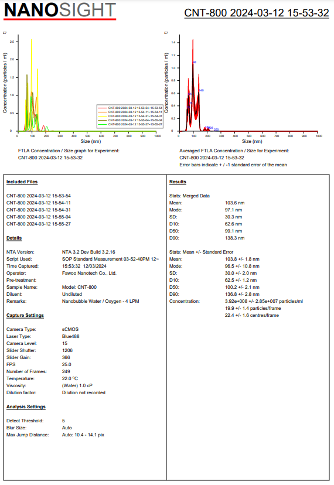Click the Blur Size value Auto
Image resolution: width=334 pixels, height=485 pixels.
[x=67, y=428]
